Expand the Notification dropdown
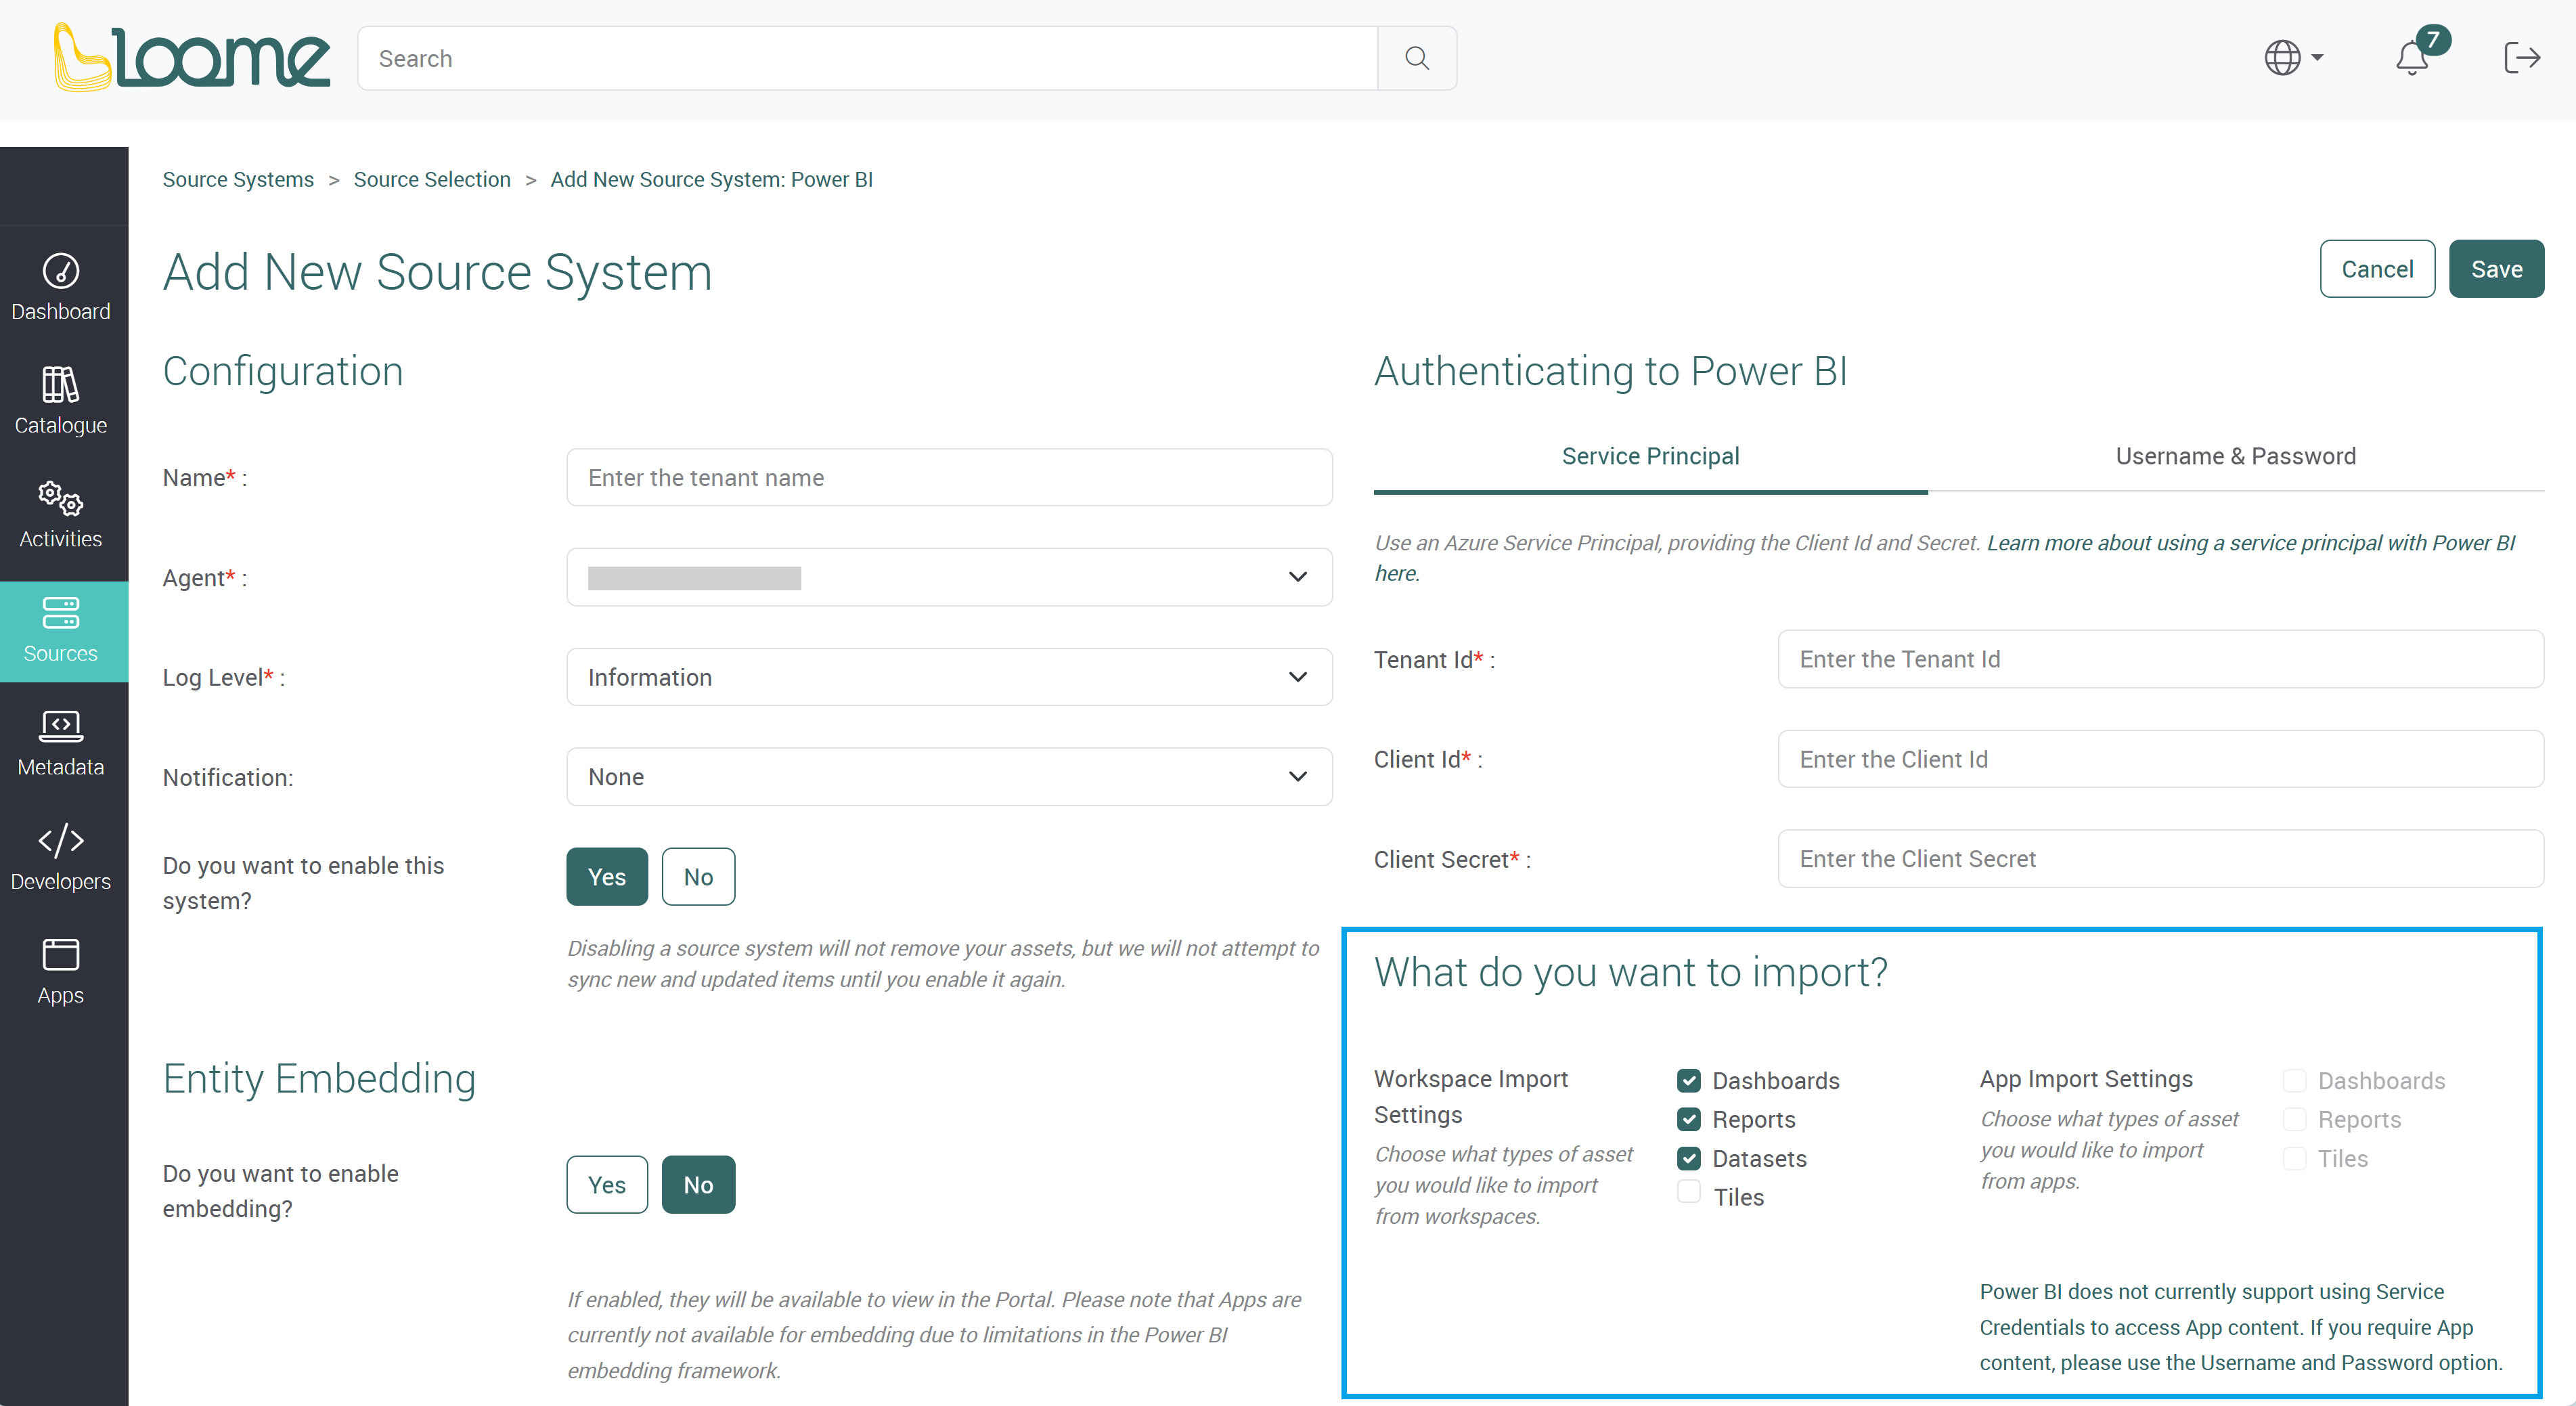Screen dimensions: 2576x1406 point(949,777)
